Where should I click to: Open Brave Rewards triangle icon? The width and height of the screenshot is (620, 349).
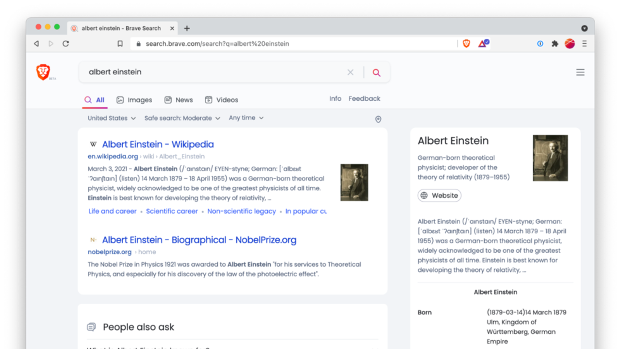point(483,43)
